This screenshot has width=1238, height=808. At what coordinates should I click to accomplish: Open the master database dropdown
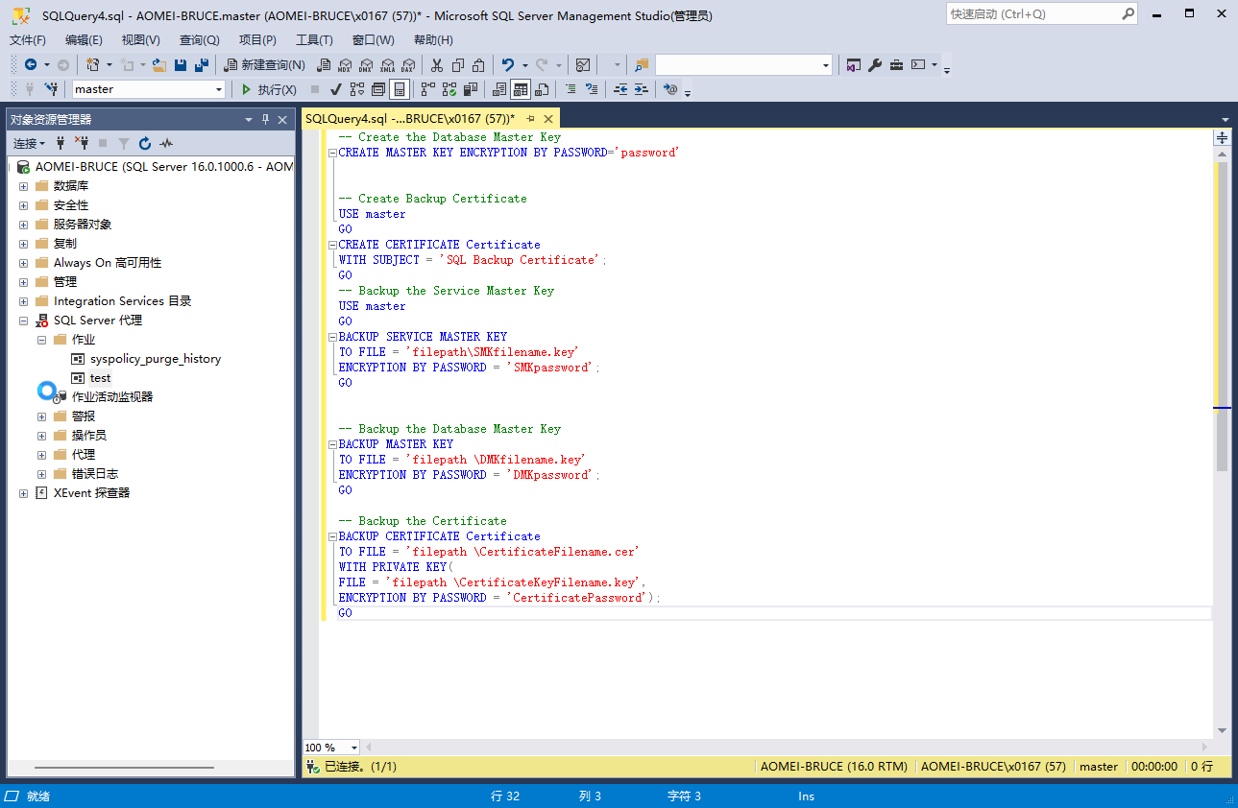point(219,89)
